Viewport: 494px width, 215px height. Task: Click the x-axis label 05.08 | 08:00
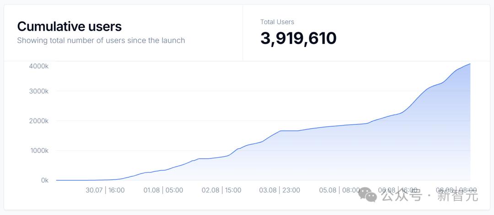click(x=339, y=190)
